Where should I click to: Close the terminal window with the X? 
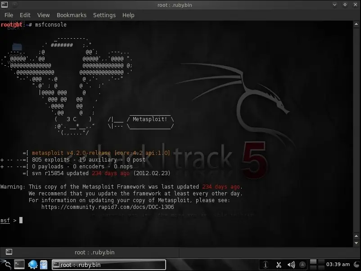355,5
